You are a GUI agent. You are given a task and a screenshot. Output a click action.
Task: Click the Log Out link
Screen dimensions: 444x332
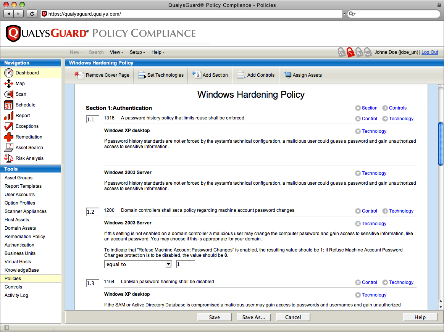pos(429,52)
